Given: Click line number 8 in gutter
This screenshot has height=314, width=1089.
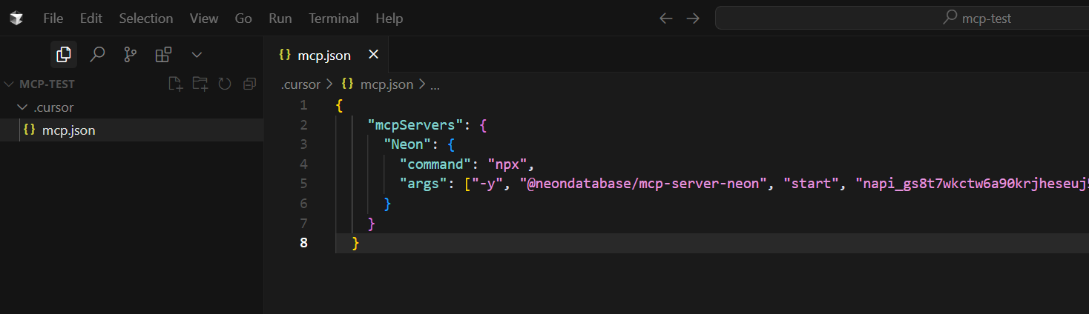Looking at the screenshot, I should click(x=303, y=242).
